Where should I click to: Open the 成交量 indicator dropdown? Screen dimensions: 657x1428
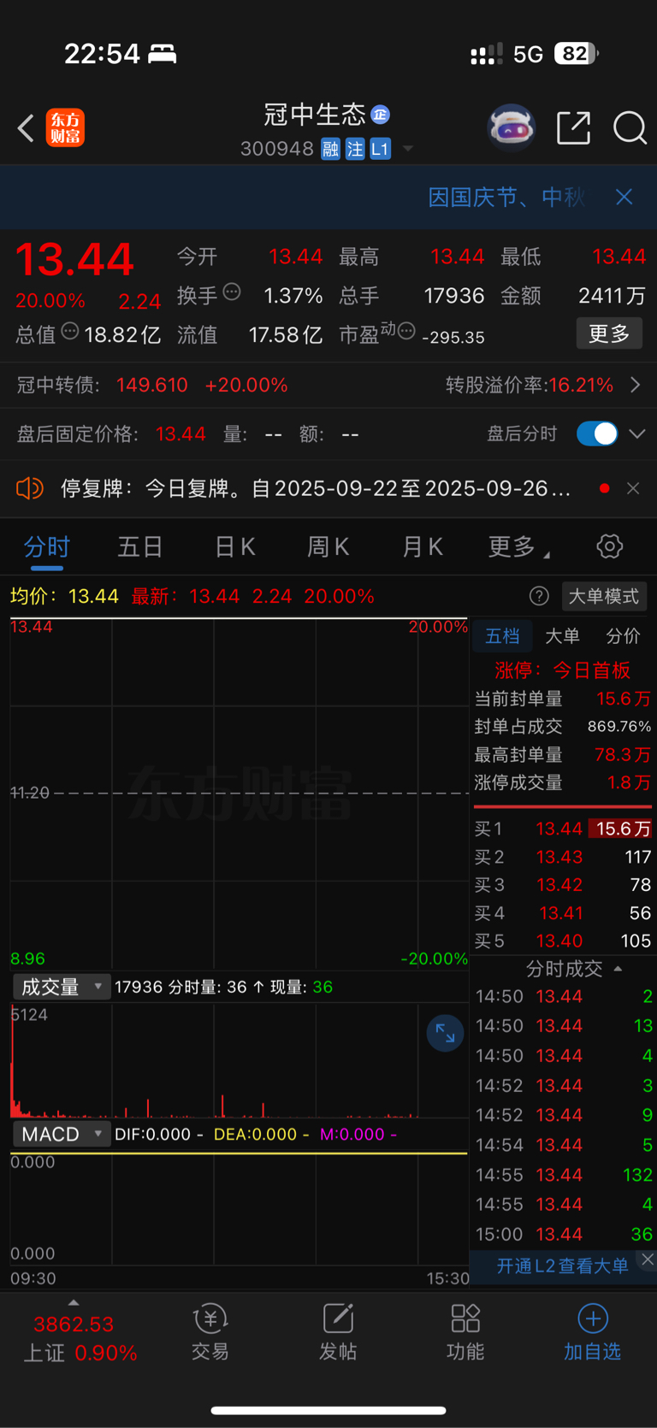tap(61, 987)
